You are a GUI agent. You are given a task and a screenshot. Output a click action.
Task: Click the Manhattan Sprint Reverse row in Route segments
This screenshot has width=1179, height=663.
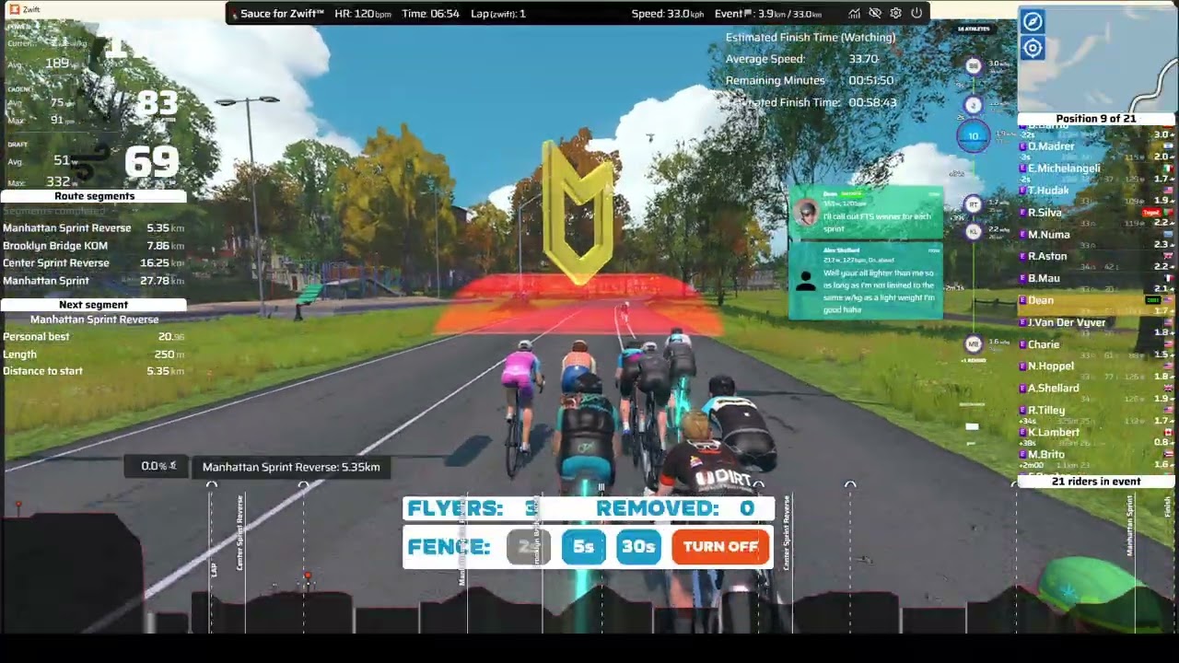(93, 228)
